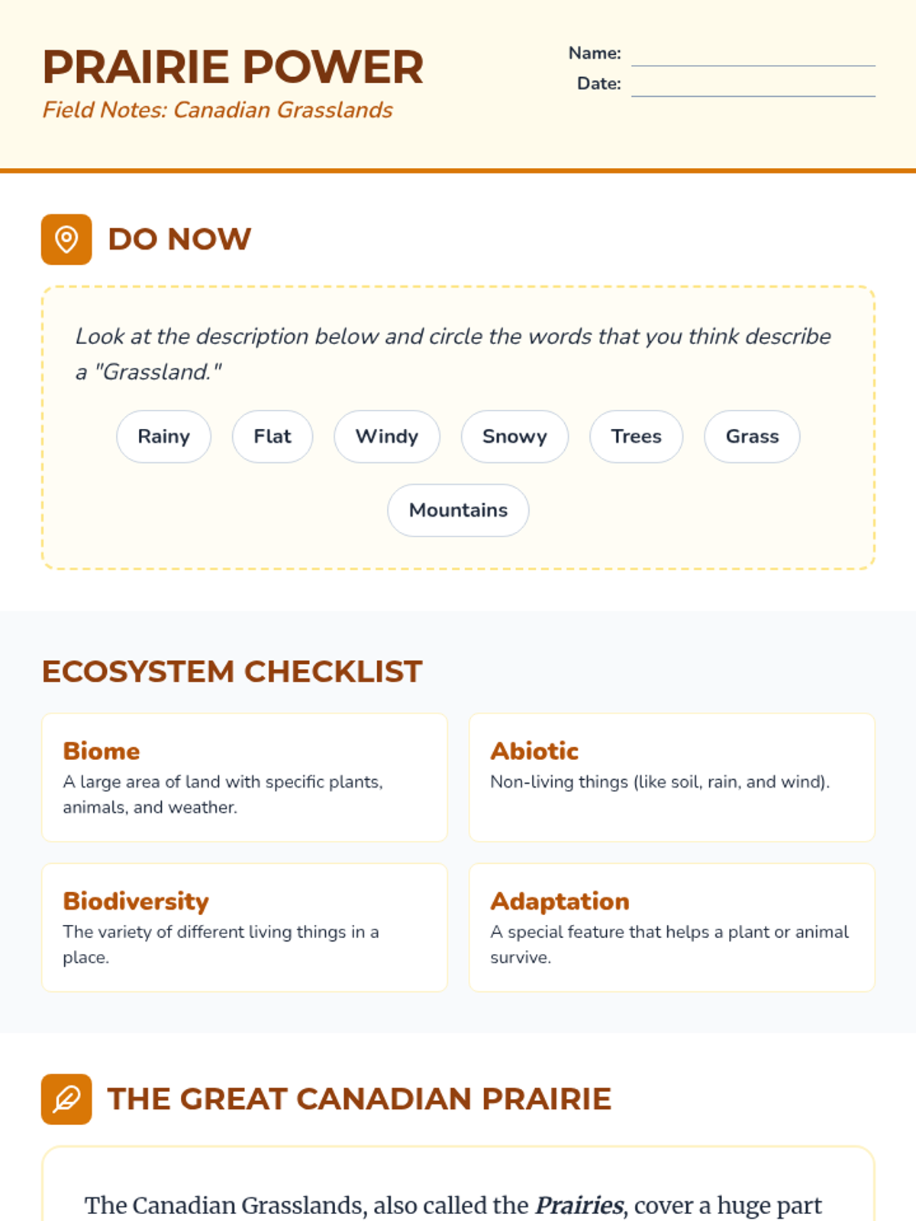The height and width of the screenshot is (1221, 916).
Task: Click the Field Notes: Canadian Grasslands subtitle
Action: [218, 110]
